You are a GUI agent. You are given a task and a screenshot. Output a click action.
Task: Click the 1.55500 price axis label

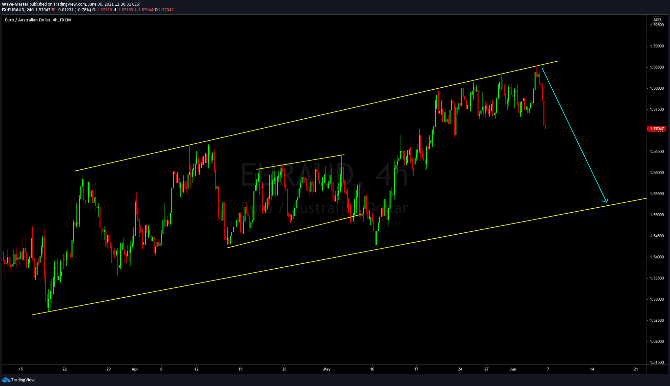click(657, 194)
